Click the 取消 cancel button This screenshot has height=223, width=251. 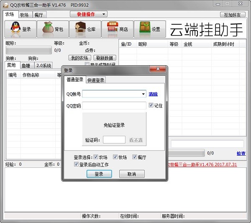click(x=132, y=174)
